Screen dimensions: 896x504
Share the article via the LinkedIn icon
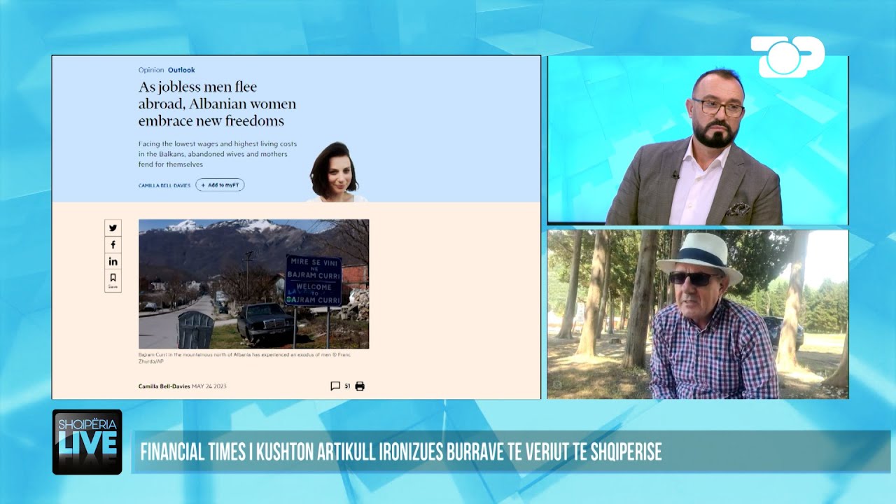point(113,261)
